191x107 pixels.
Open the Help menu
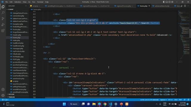coord(47,2)
